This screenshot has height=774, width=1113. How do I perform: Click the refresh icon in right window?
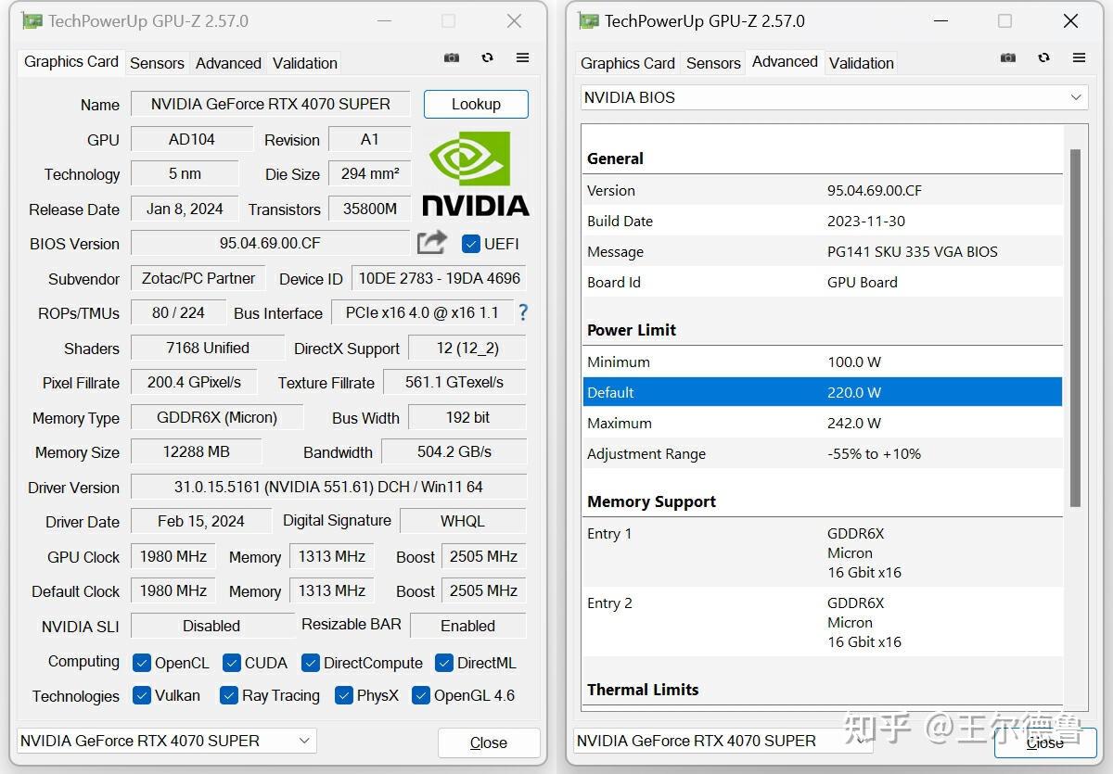click(1043, 57)
